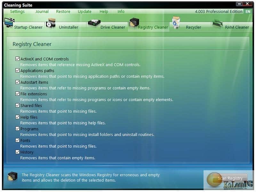Toggle Autostart items checkbox
256x192 pixels.
coord(18,82)
